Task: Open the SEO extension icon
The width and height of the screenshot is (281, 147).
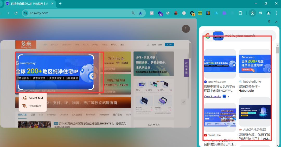Action: point(176,13)
